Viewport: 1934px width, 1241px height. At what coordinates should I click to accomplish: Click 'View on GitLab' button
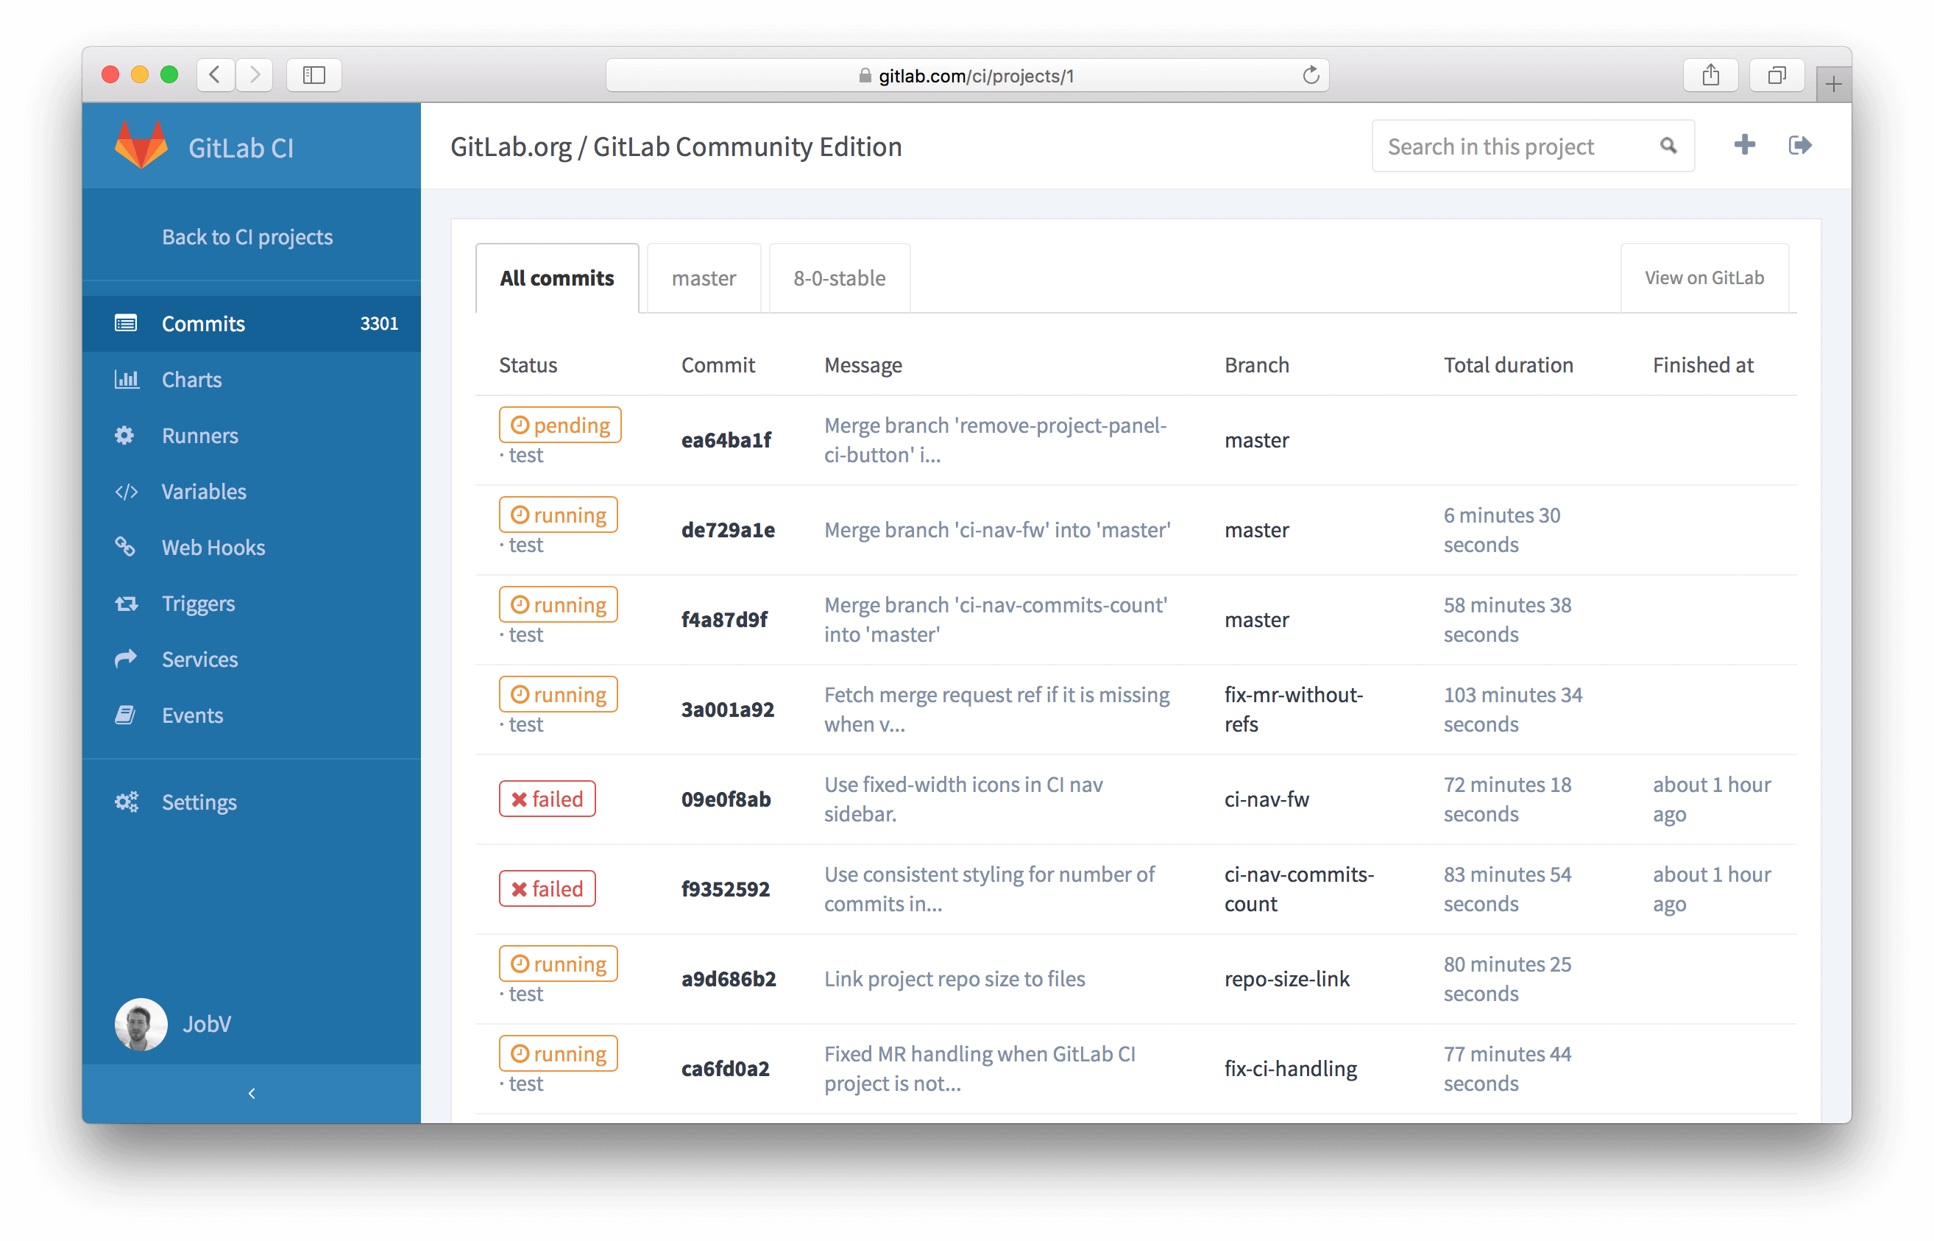(x=1707, y=277)
